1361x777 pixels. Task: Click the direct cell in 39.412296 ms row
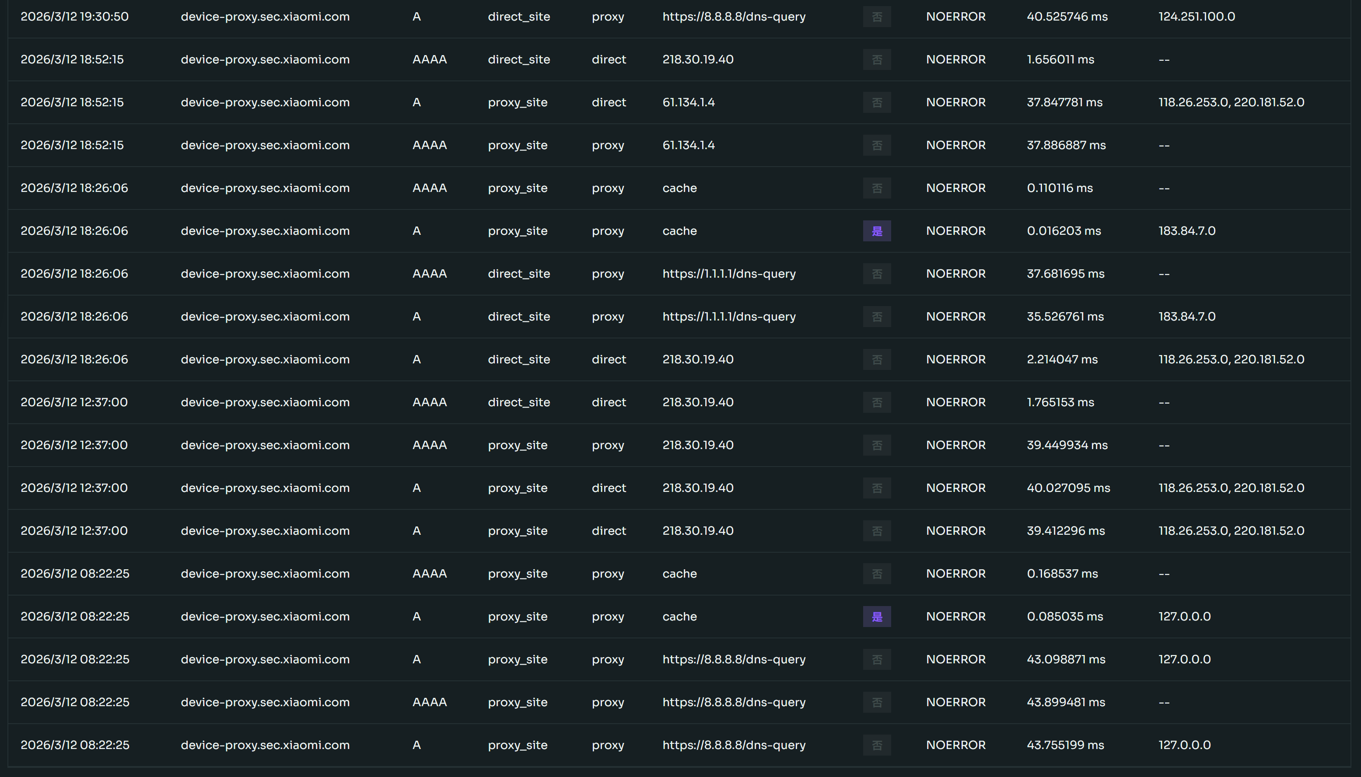pyautogui.click(x=608, y=530)
